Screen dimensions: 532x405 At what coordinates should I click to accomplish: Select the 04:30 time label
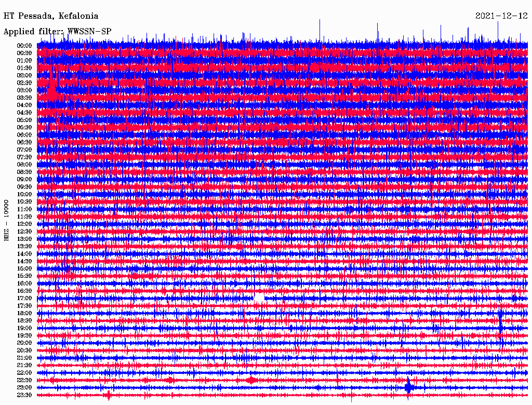point(24,113)
